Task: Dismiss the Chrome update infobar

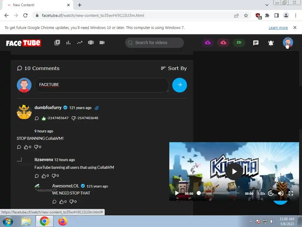Action: tap(295, 27)
